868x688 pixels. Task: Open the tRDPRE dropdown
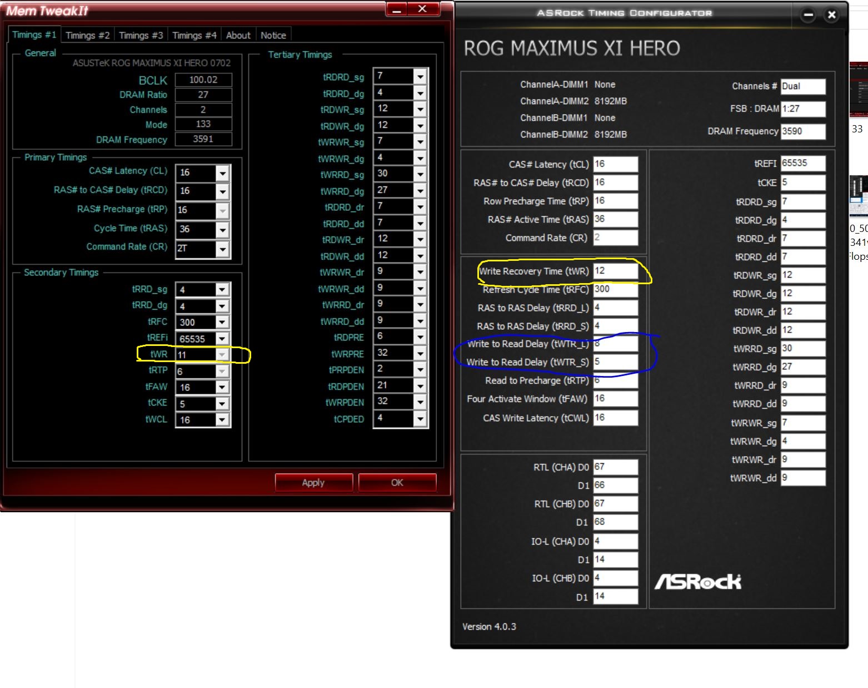(x=420, y=337)
